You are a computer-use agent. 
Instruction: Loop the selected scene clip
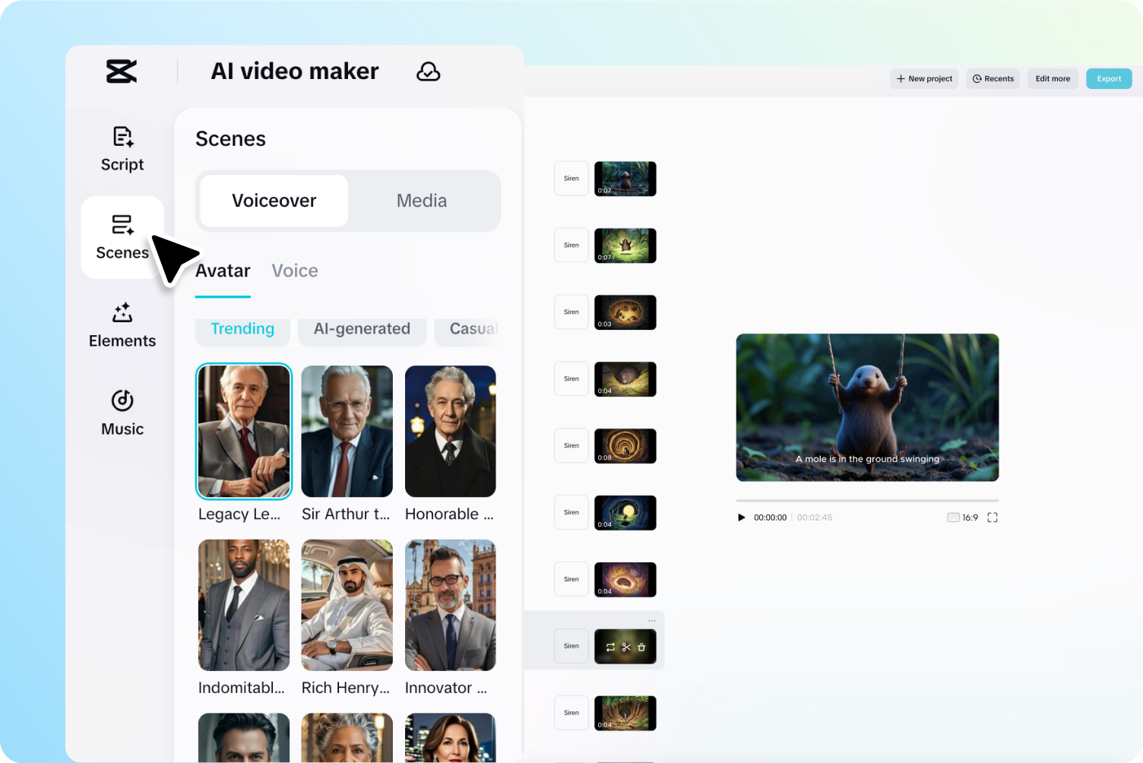click(x=609, y=647)
